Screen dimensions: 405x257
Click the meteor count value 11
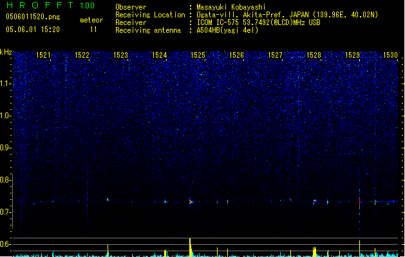tap(93, 30)
